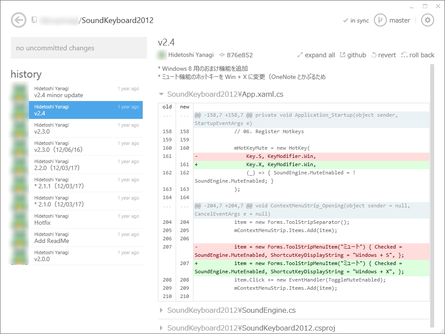Click the removed line Key.S, KeyModifier.Win
Screen dimensions: 445x334
311,156
